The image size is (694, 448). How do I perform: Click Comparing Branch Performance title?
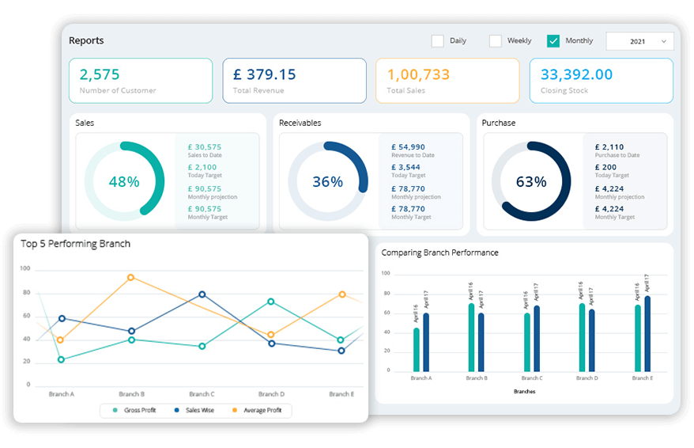tap(440, 252)
